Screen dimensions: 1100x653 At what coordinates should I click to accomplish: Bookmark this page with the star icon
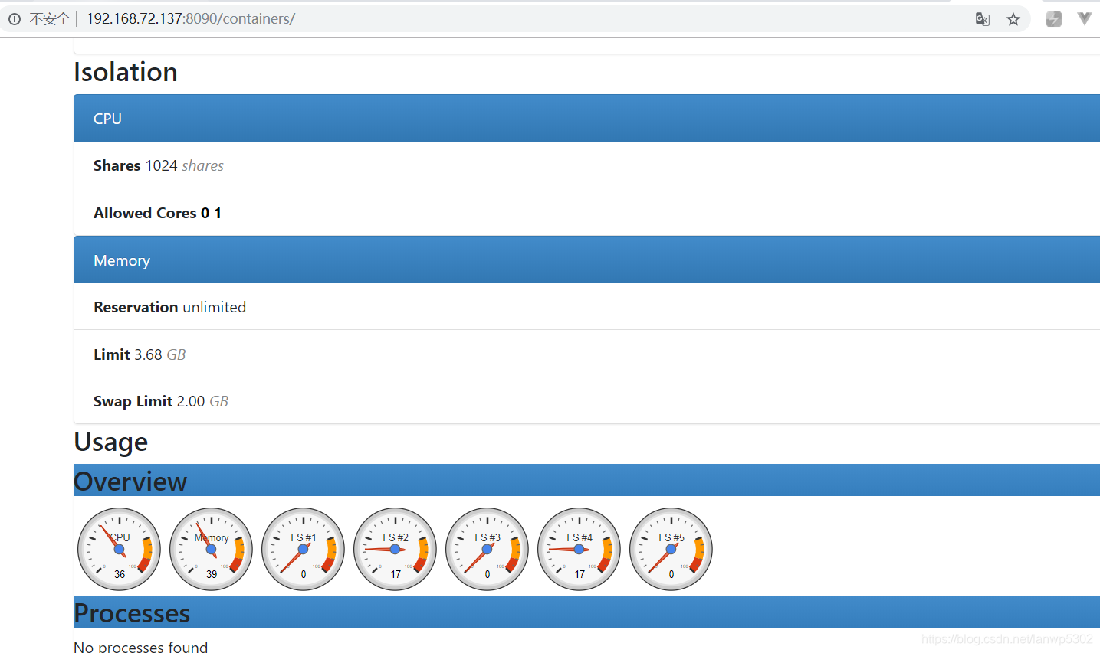1013,19
